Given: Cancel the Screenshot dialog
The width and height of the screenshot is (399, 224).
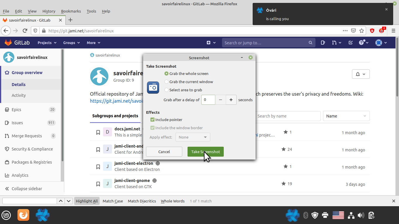Looking at the screenshot, I should [x=164, y=152].
